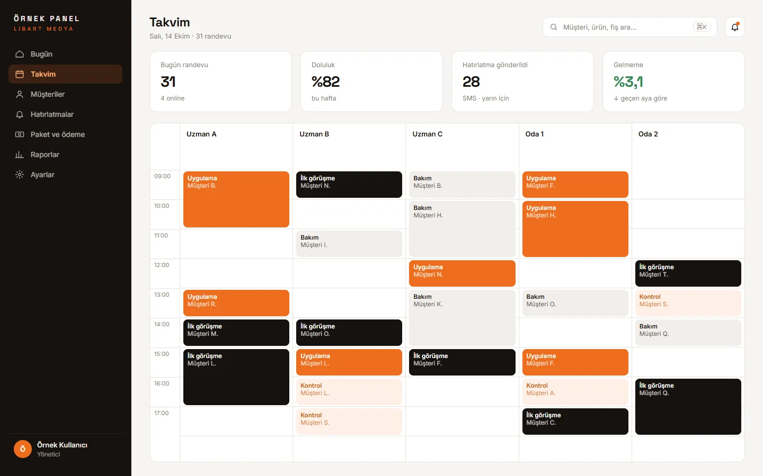763x476 pixels.
Task: Click the Oda 2 column header
Action: click(648, 134)
